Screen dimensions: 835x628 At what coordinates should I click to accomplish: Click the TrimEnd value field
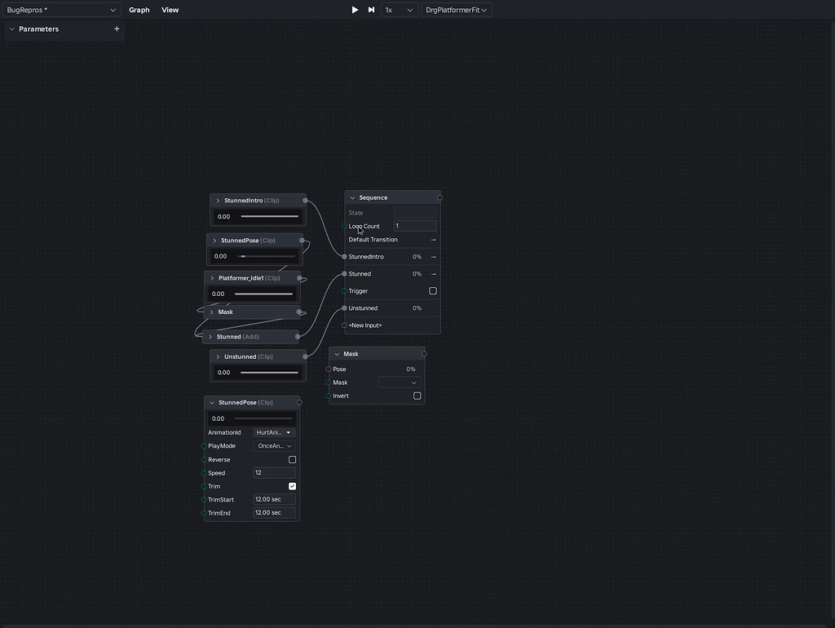[x=274, y=513]
